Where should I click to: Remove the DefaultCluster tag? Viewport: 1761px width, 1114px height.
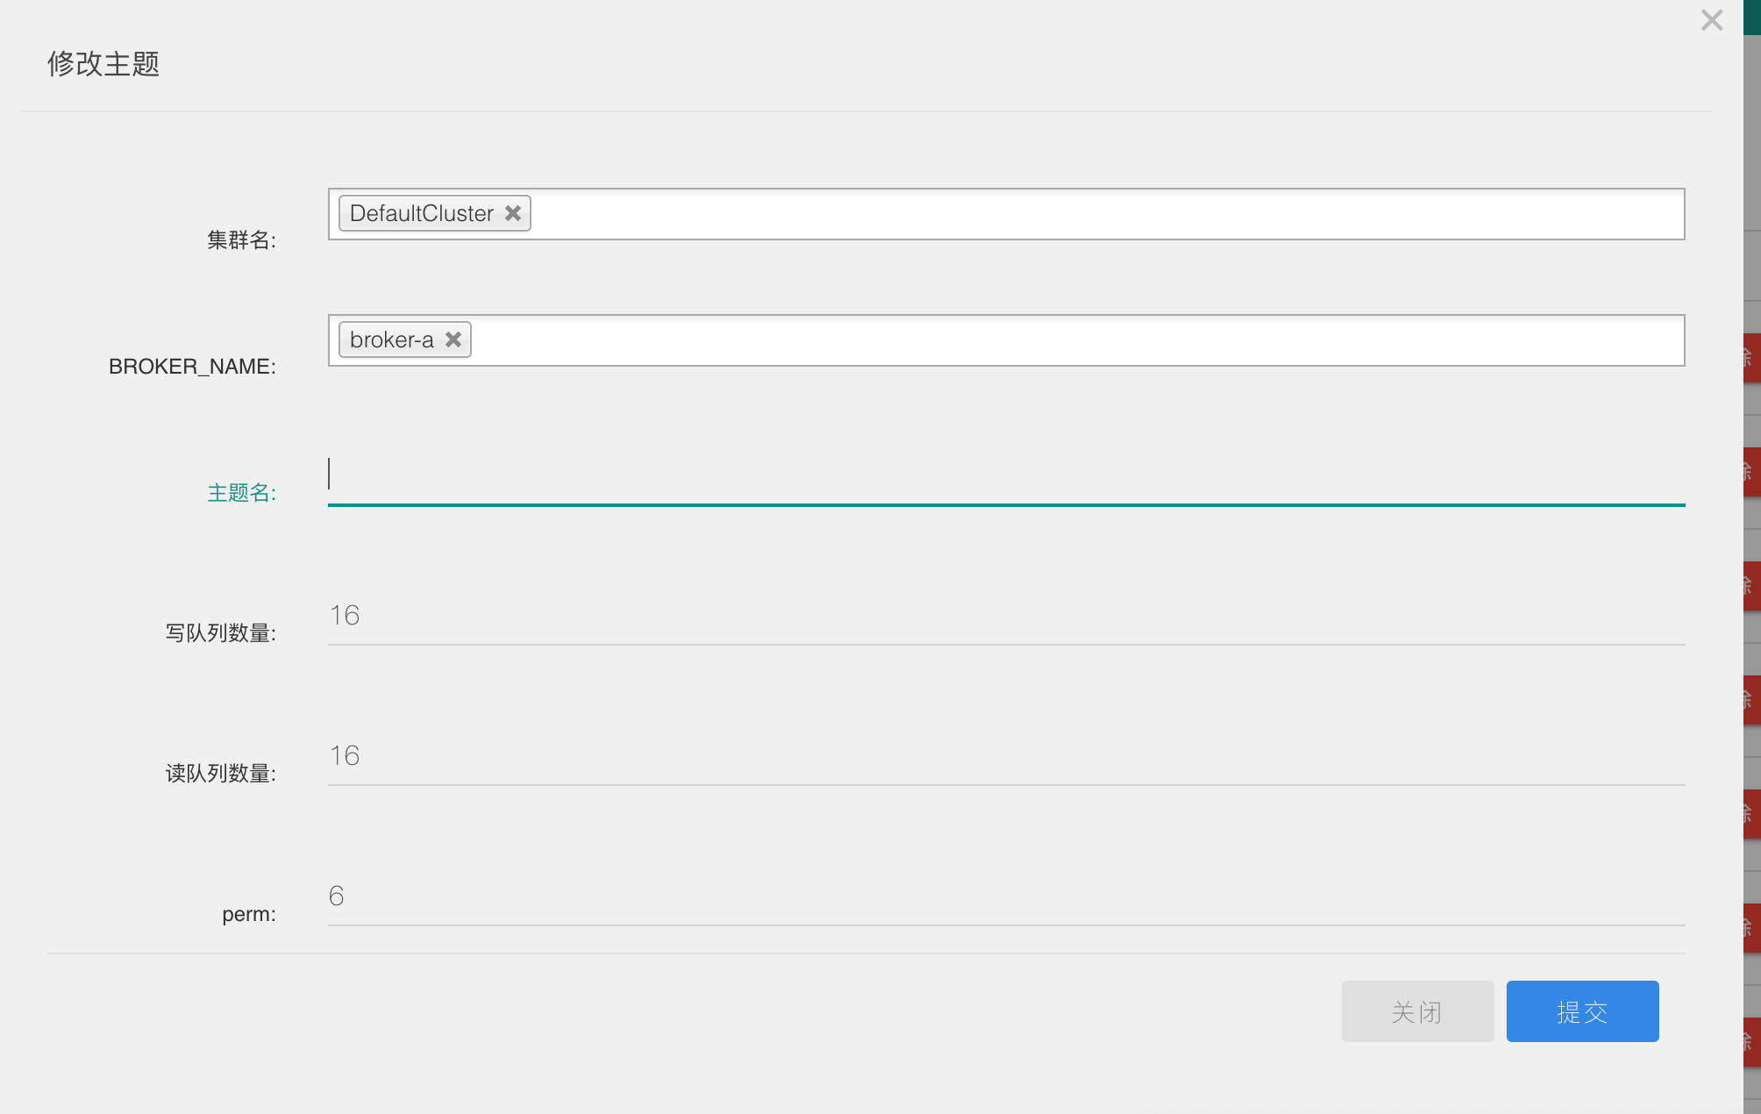point(513,213)
